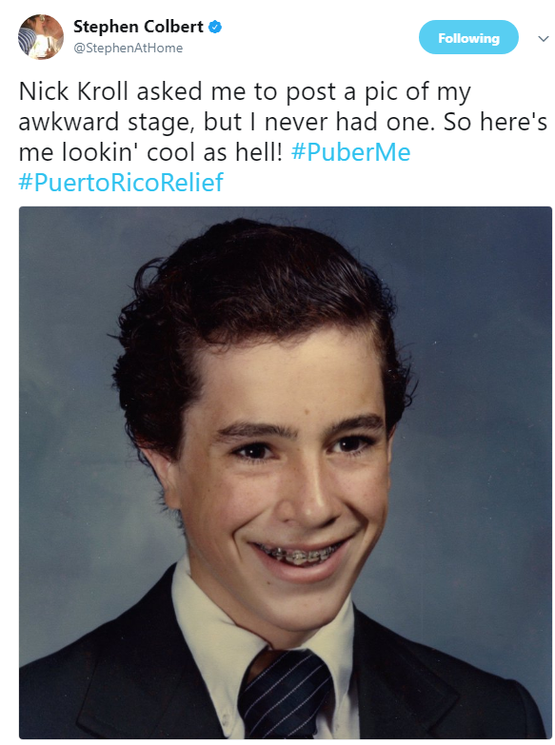Image resolution: width=555 pixels, height=745 pixels.
Task: Click the name Nick Kroll in tweet
Action: (x=73, y=90)
